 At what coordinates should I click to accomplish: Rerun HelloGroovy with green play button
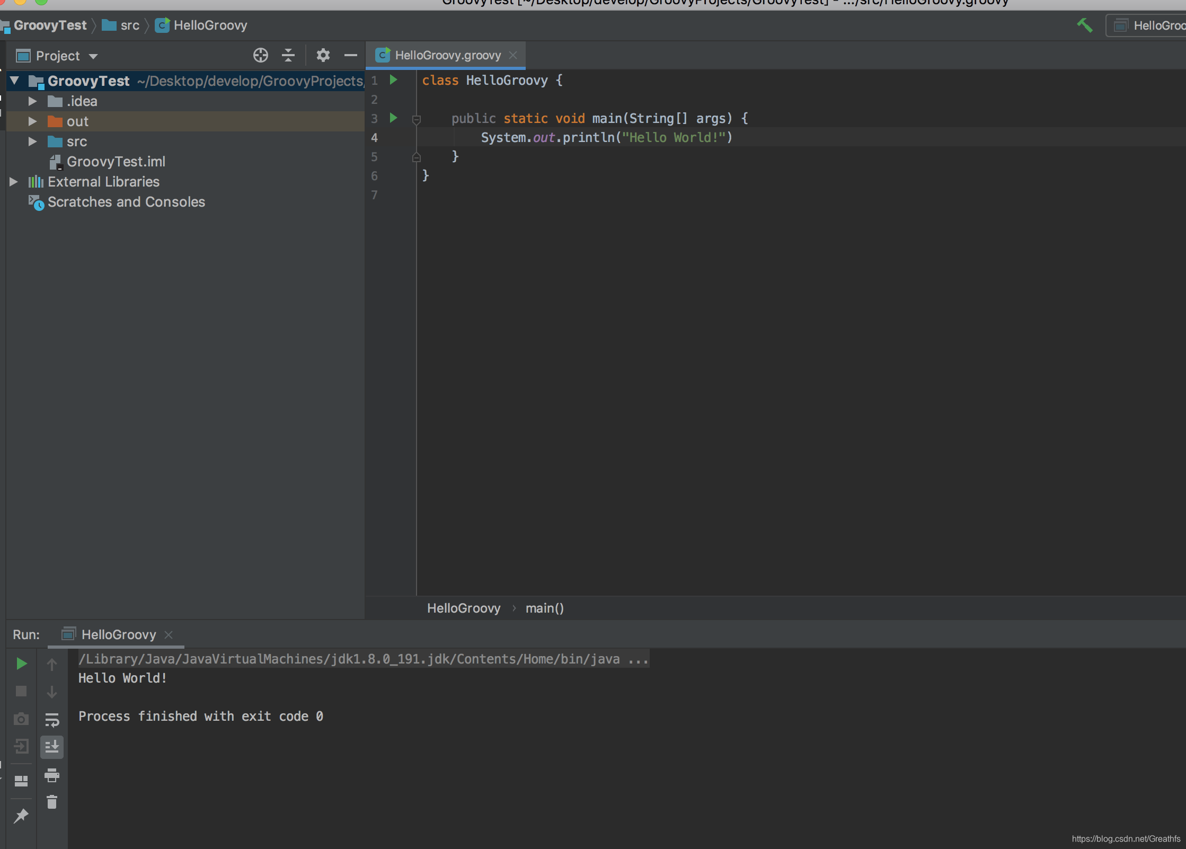tap(21, 664)
